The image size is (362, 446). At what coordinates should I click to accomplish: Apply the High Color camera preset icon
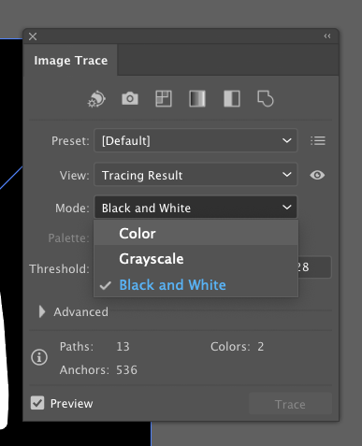[x=130, y=98]
